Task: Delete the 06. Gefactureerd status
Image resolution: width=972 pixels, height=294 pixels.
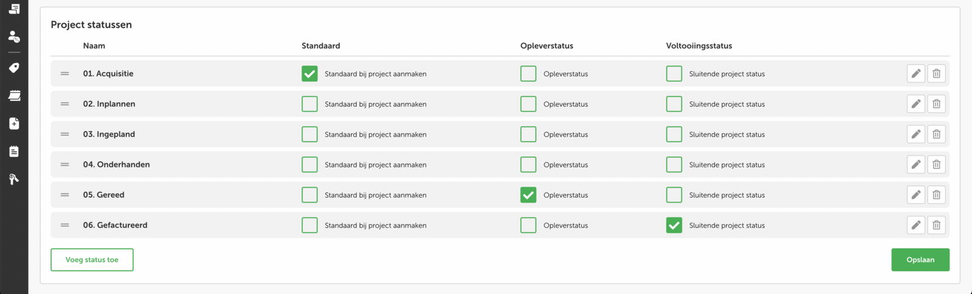Action: point(936,226)
